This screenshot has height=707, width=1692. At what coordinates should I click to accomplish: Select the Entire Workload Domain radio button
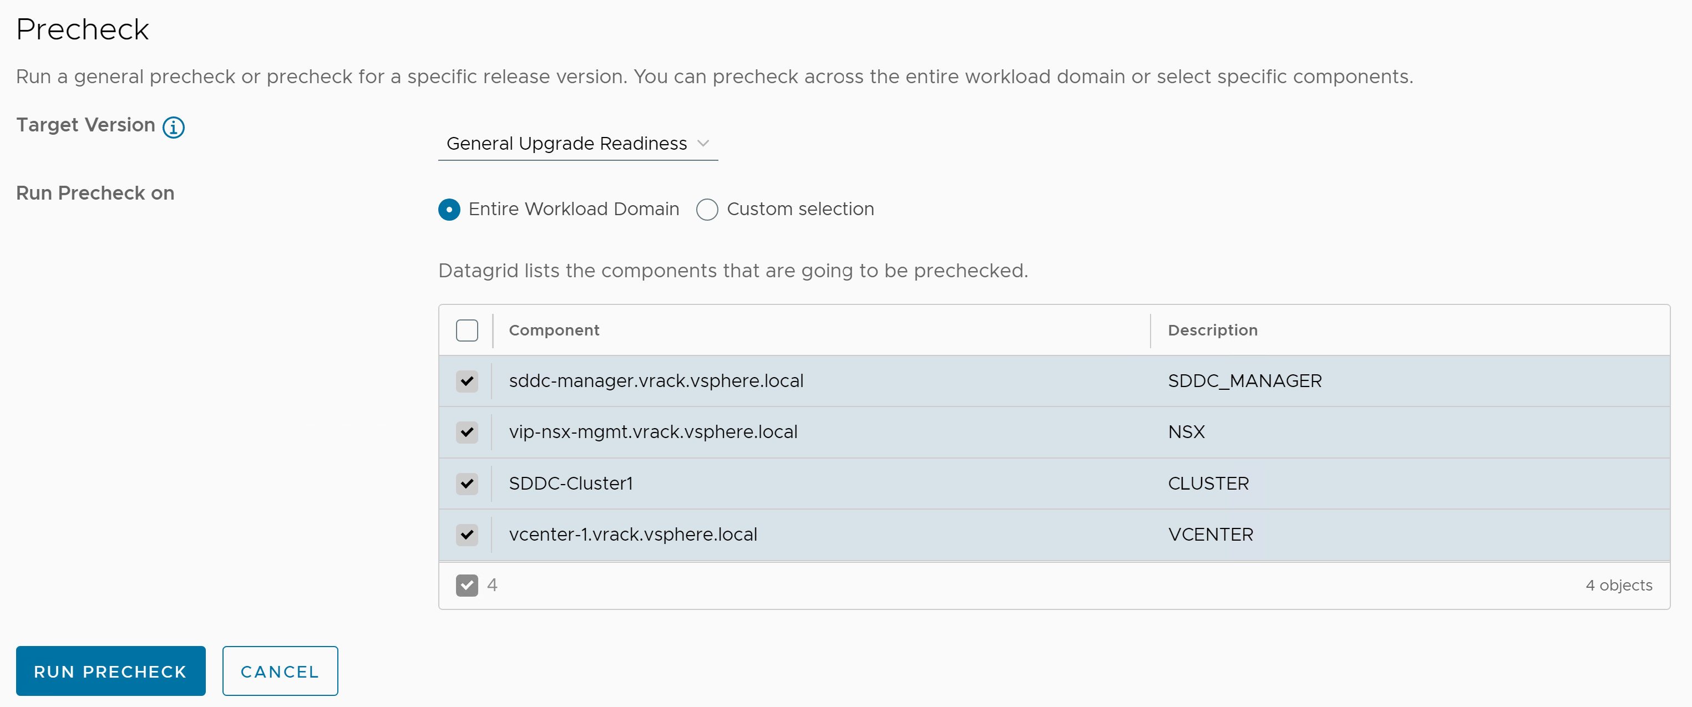pyautogui.click(x=449, y=210)
